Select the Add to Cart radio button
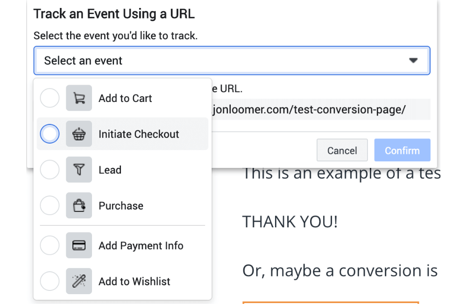 pos(50,98)
